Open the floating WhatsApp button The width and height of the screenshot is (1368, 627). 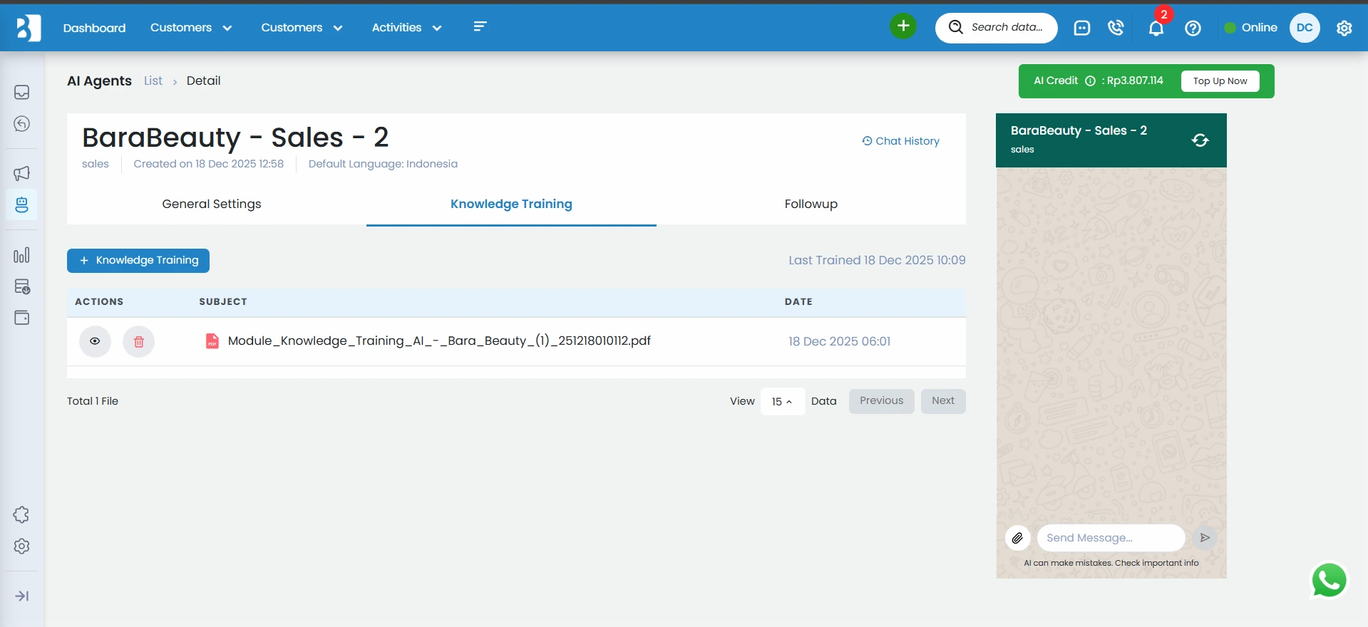[x=1329, y=581]
